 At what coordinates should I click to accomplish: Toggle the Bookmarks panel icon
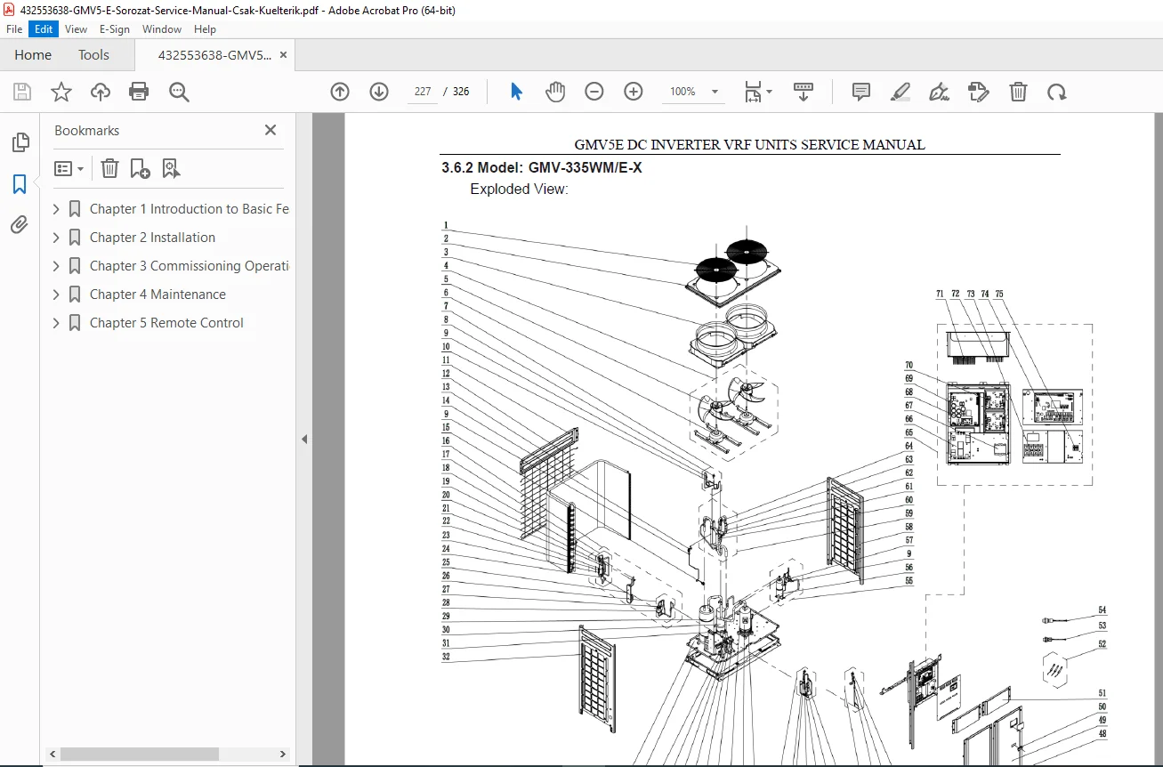[x=20, y=184]
